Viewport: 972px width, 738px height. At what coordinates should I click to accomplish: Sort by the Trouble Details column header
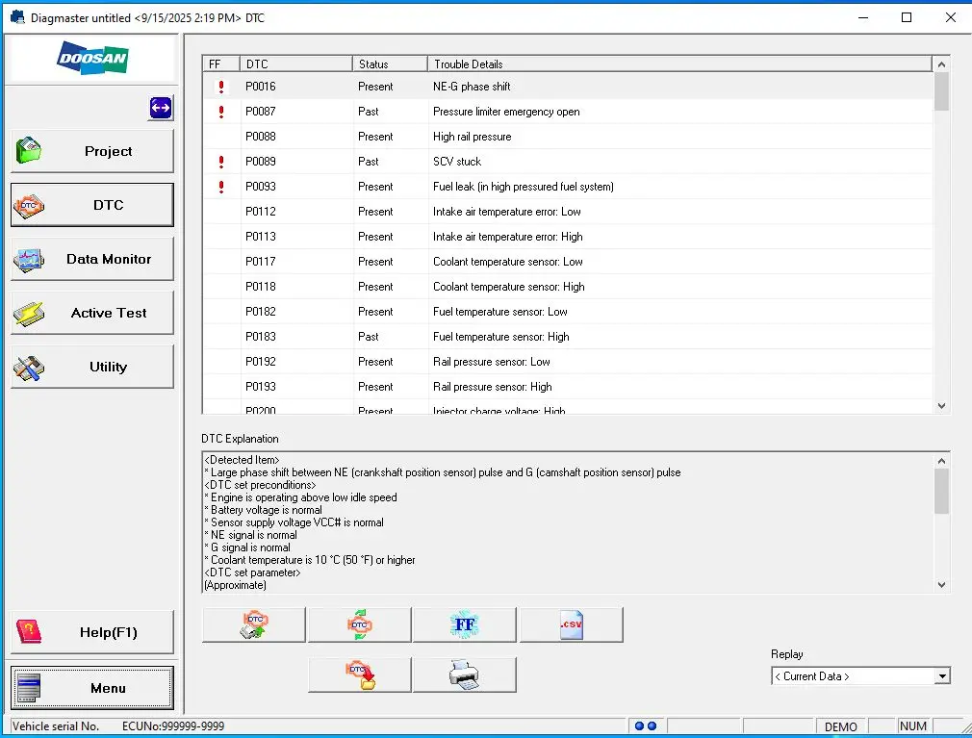coord(679,64)
